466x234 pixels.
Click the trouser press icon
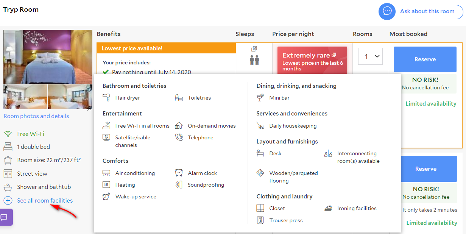click(x=260, y=220)
